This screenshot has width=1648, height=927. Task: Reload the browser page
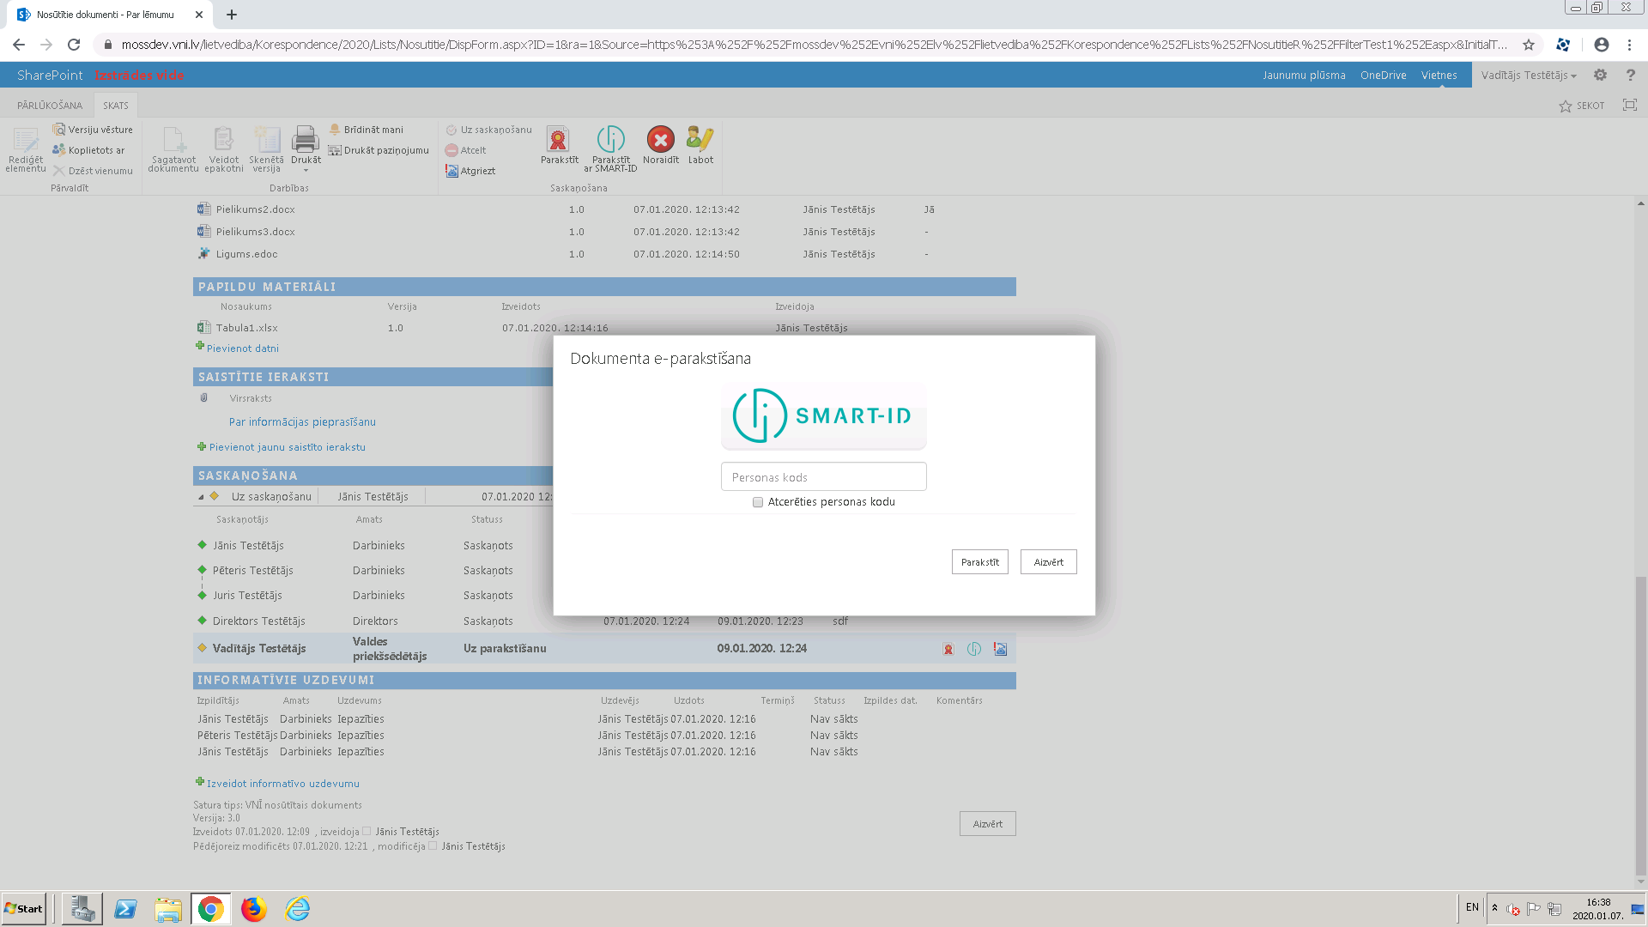pos(74,45)
